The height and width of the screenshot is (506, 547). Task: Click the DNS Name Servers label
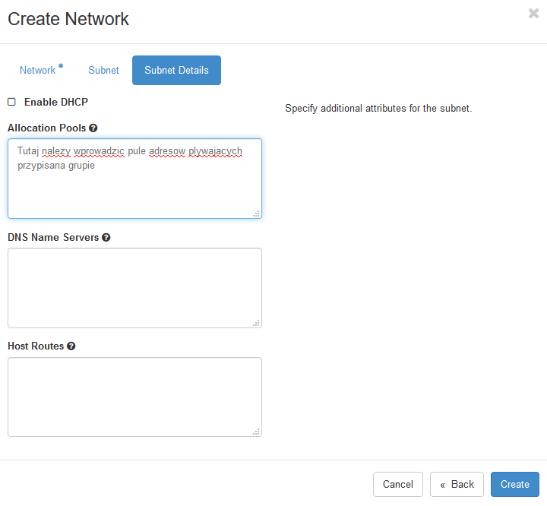(53, 238)
